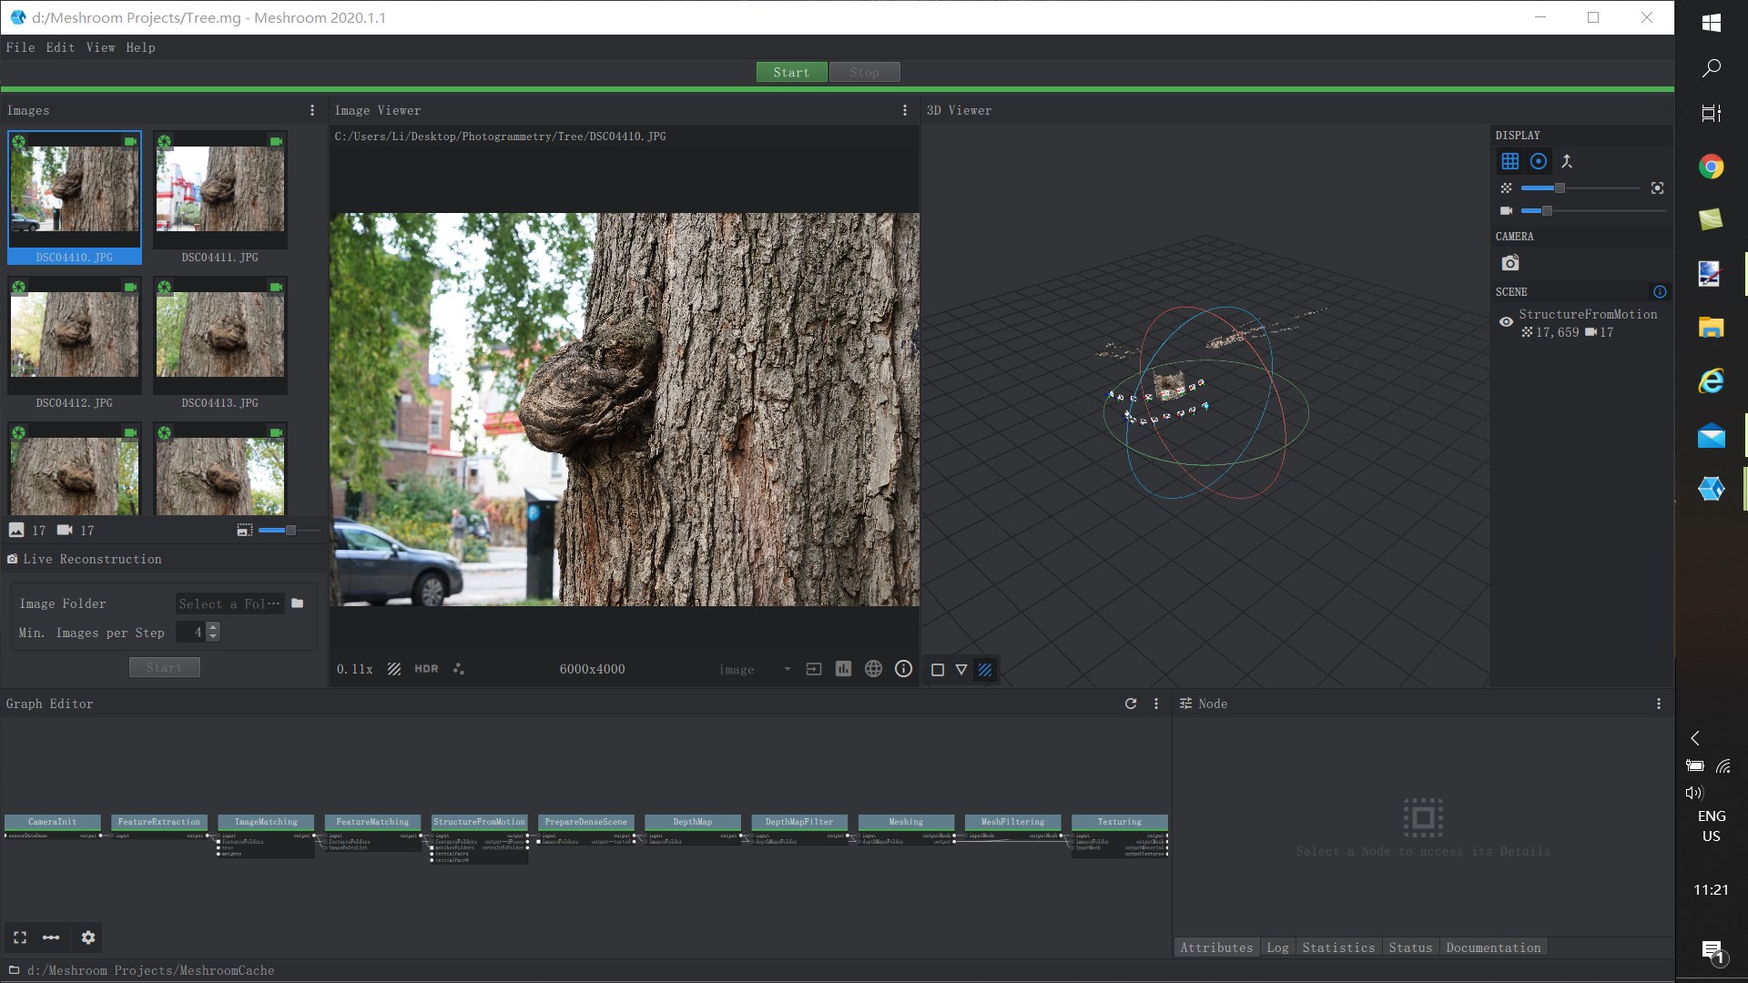Viewport: 1748px width, 983px height.
Task: Show image metadata info icon
Action: coord(903,669)
